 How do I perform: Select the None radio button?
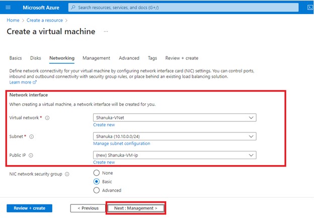click(x=97, y=173)
